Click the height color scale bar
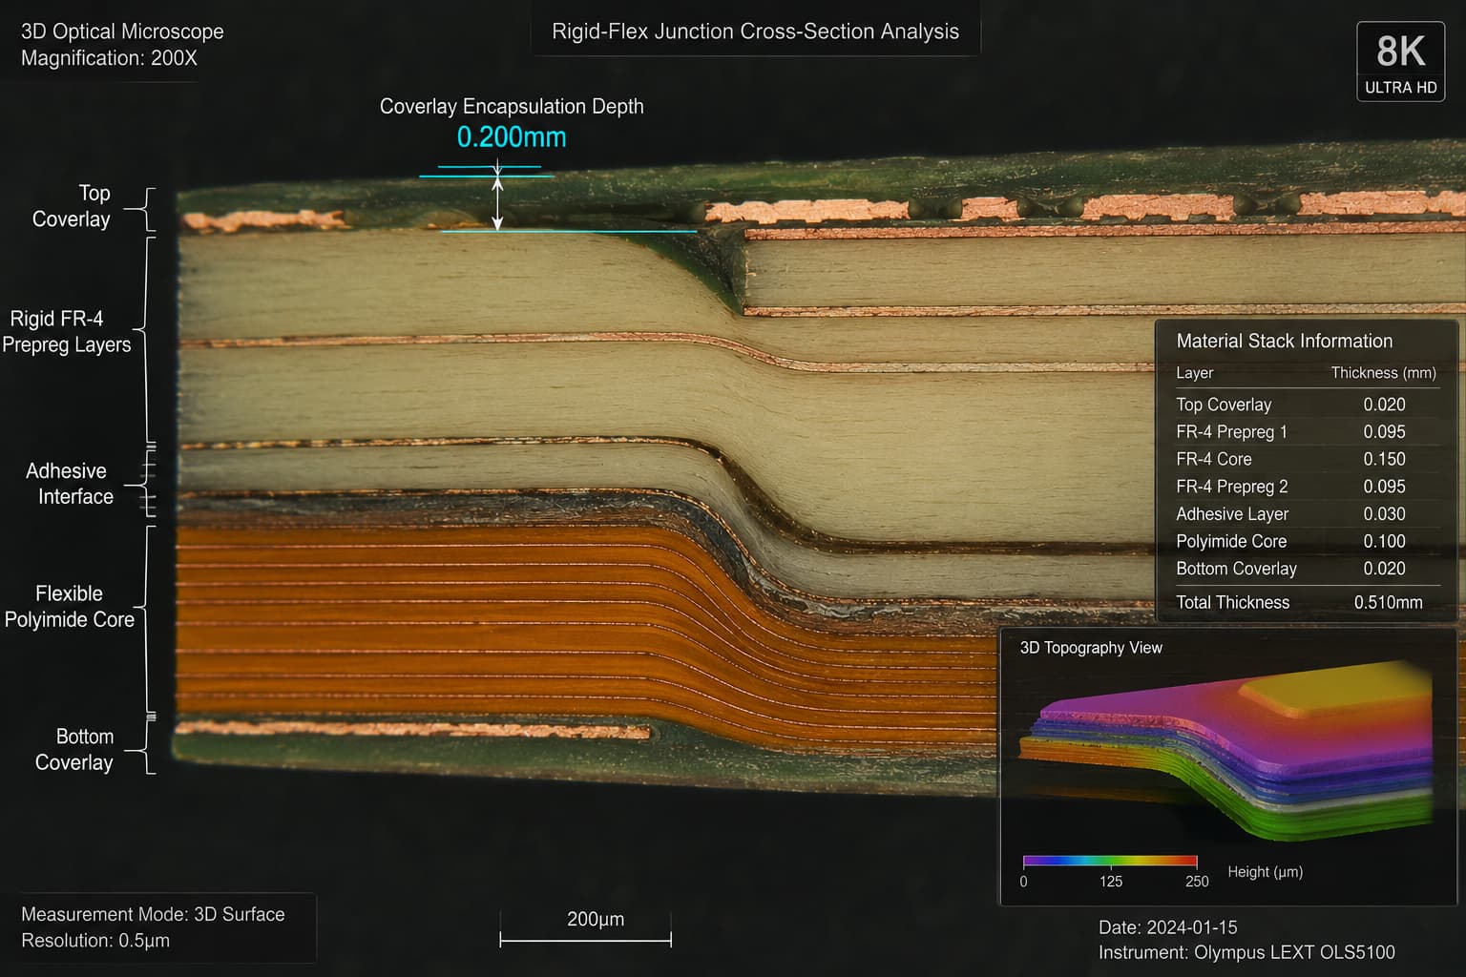 pos(1109,861)
